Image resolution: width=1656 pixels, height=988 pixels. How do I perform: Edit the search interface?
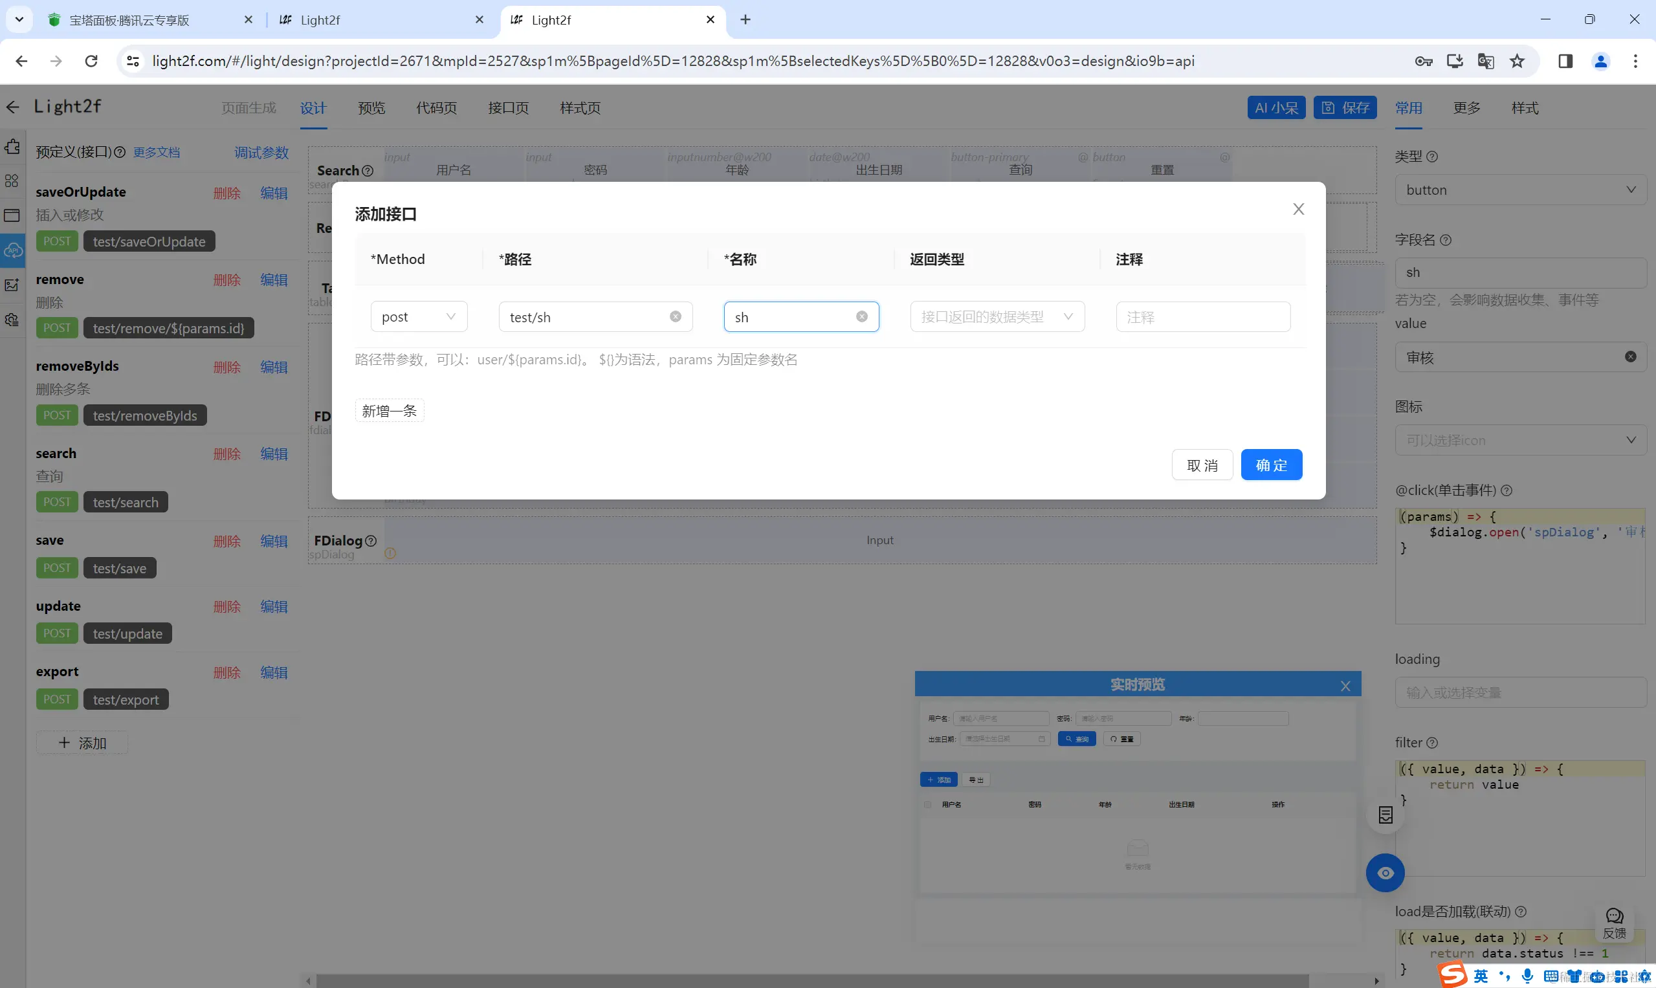click(x=274, y=454)
